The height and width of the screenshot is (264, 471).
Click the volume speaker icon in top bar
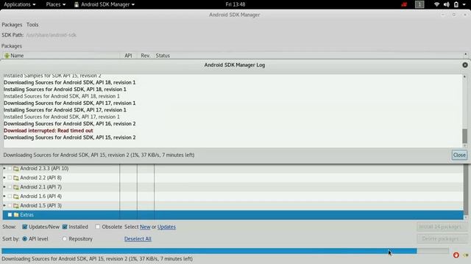(x=447, y=4)
